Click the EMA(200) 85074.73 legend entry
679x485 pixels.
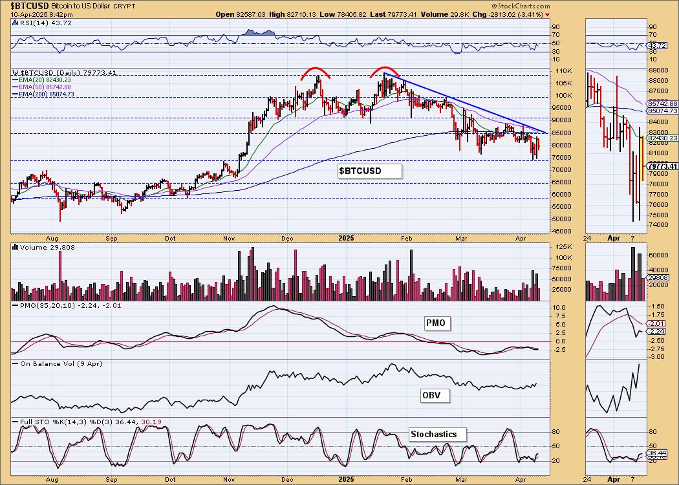(47, 94)
